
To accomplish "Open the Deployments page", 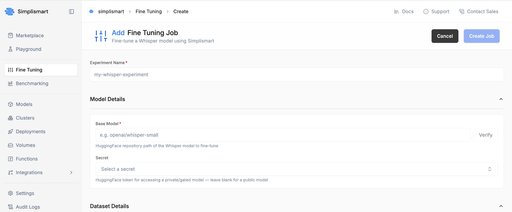I will point(30,132).
